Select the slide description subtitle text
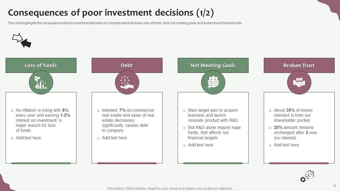 [x=125, y=23]
